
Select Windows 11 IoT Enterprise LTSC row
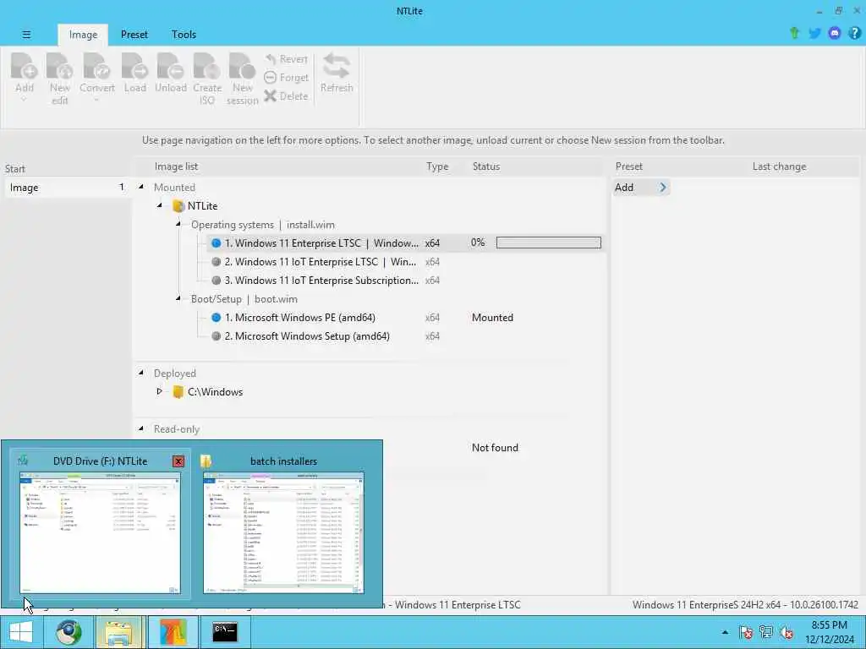pos(321,262)
